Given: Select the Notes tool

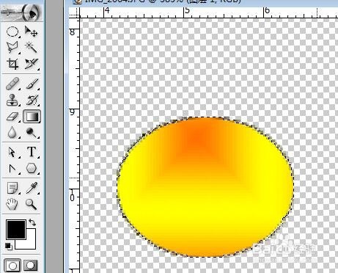Looking at the screenshot, I should coord(12,188).
